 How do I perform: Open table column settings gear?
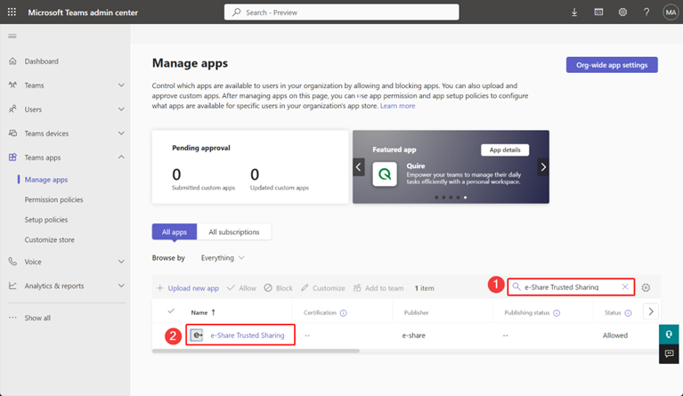click(x=646, y=287)
